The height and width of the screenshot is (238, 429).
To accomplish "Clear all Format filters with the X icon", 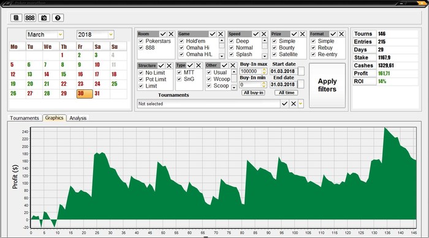I will 341,34.
